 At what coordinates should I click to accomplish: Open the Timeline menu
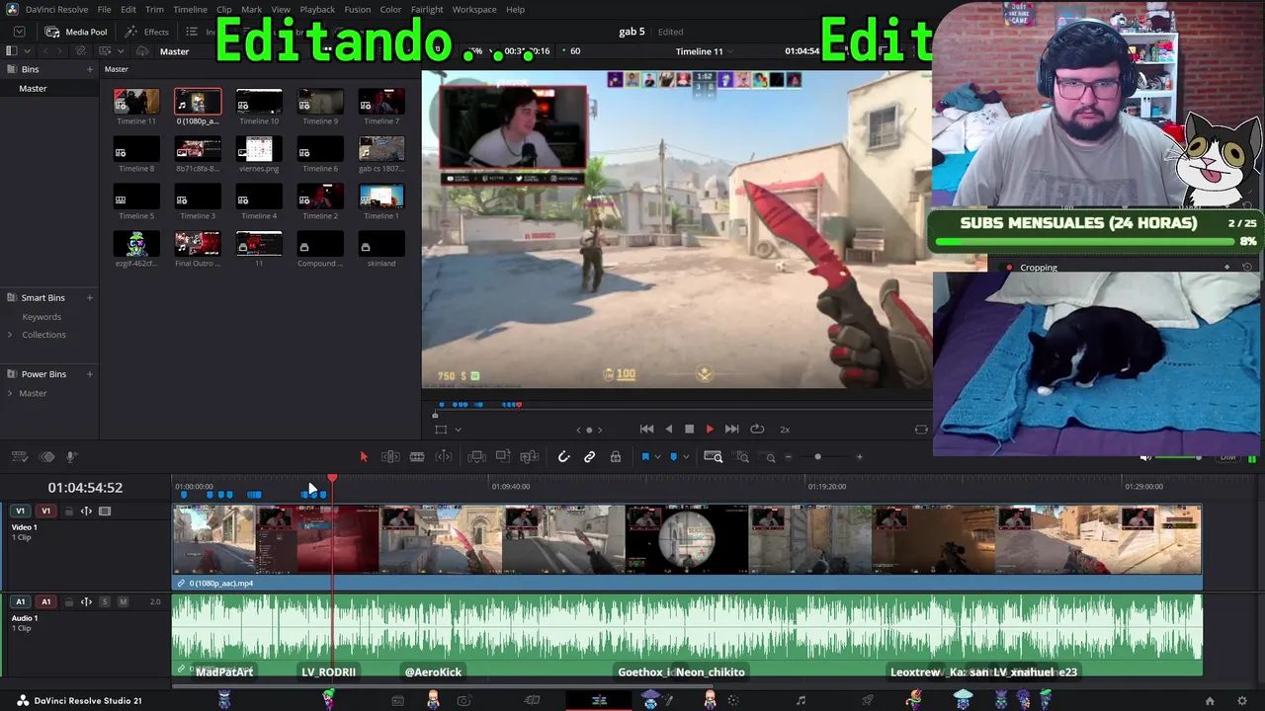click(190, 9)
